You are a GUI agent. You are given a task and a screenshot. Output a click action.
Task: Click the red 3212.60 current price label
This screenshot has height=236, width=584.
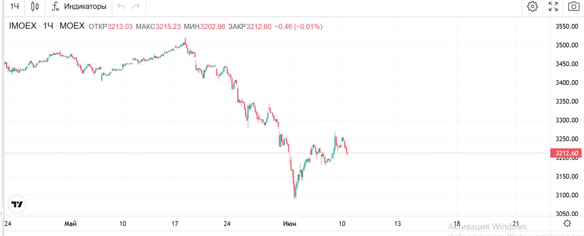[566, 153]
